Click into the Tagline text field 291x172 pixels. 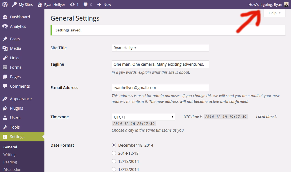(x=160, y=64)
